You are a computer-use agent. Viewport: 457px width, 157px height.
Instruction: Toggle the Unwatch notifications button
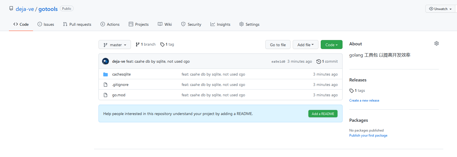pyautogui.click(x=440, y=9)
